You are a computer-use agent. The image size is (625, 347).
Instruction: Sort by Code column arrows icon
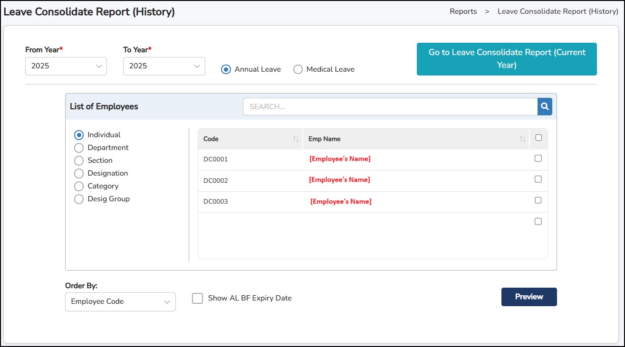click(296, 139)
